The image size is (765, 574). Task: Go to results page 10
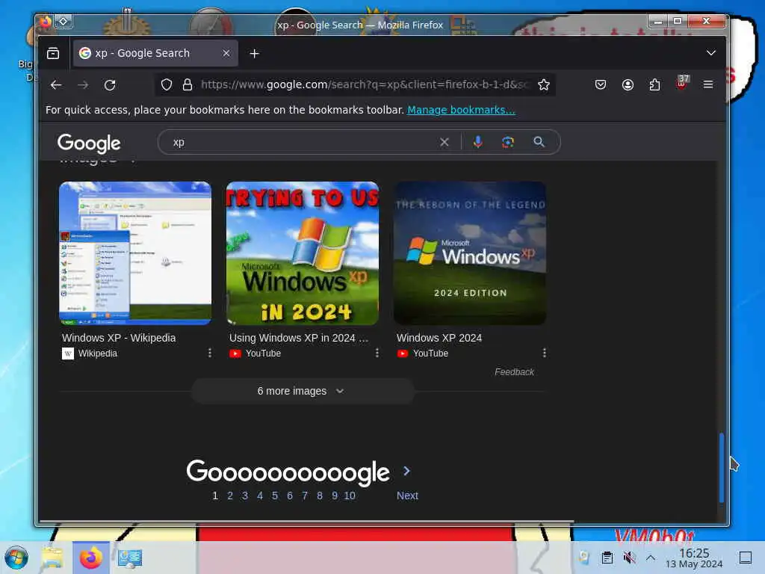tap(350, 496)
